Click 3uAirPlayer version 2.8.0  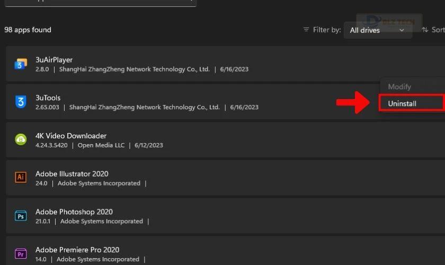[42, 69]
